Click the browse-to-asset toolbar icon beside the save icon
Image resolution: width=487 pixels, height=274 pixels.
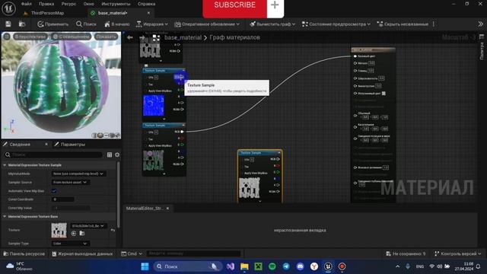pos(22,24)
